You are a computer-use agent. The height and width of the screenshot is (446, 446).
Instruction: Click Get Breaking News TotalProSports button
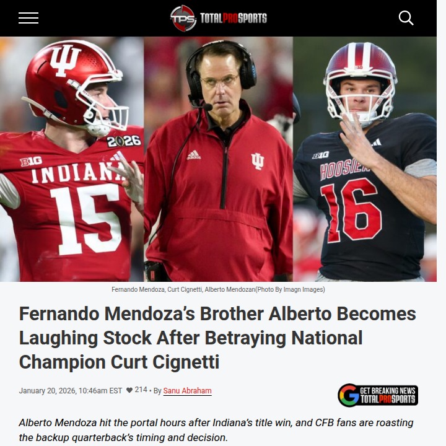pos(378,395)
